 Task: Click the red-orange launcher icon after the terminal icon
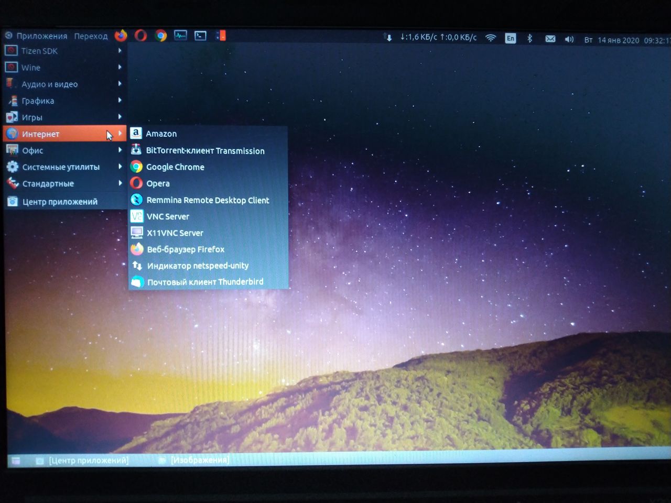pyautogui.click(x=221, y=35)
